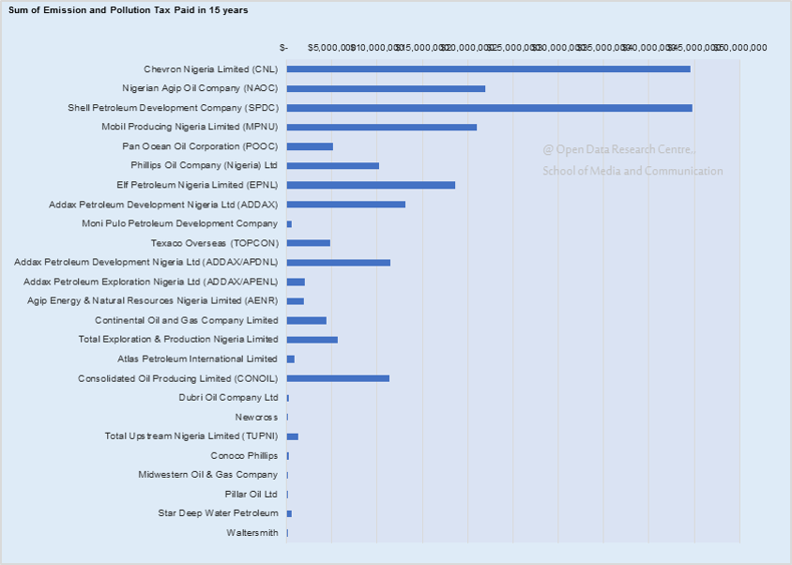The image size is (792, 565).
Task: Select the 'Waltersmith' label
Action: tap(252, 533)
